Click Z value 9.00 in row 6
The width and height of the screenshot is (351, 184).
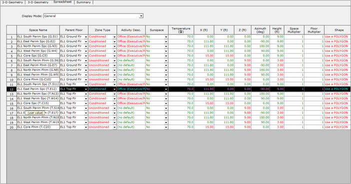242,60
